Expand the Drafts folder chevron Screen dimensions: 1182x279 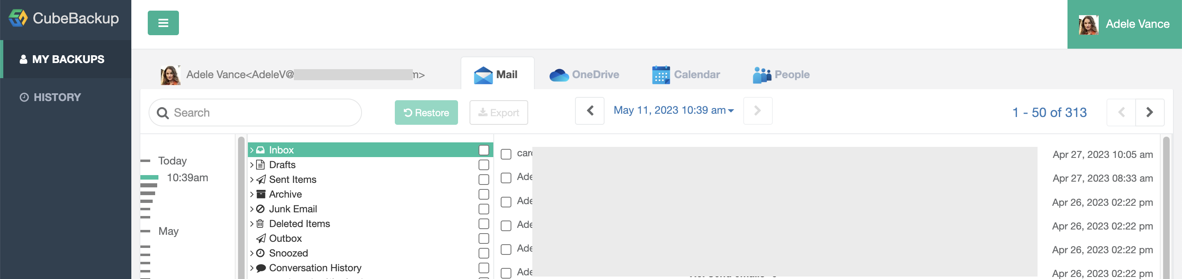tap(252, 164)
